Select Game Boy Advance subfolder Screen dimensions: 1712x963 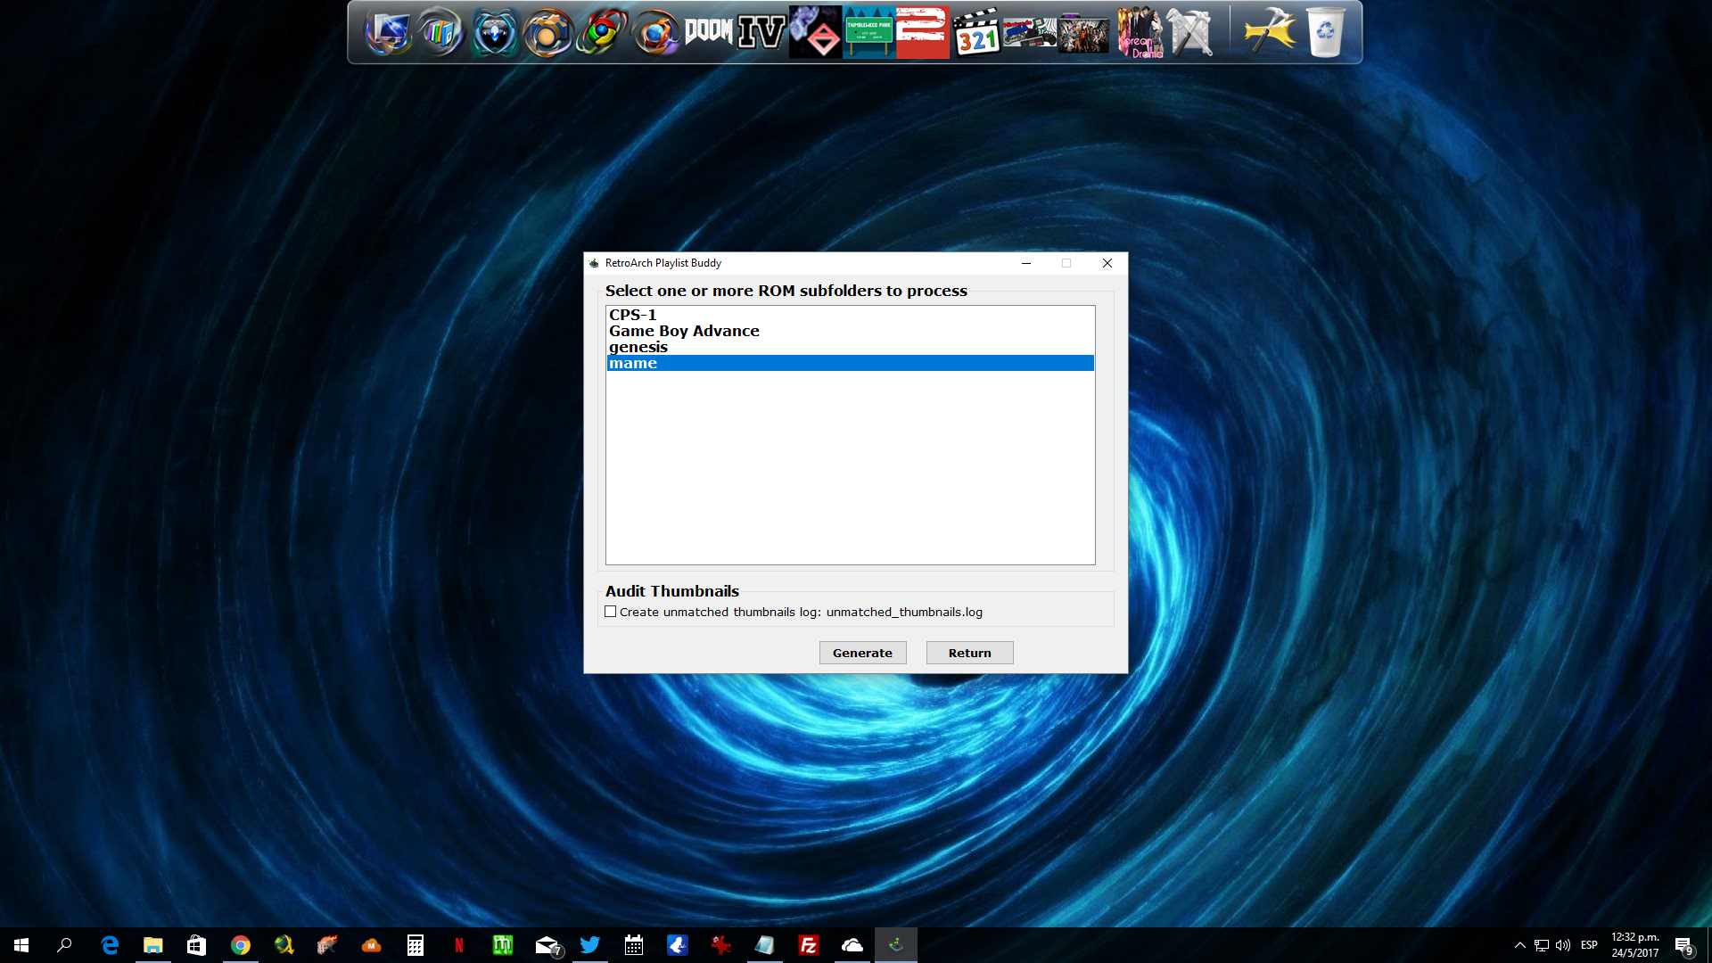[684, 331]
